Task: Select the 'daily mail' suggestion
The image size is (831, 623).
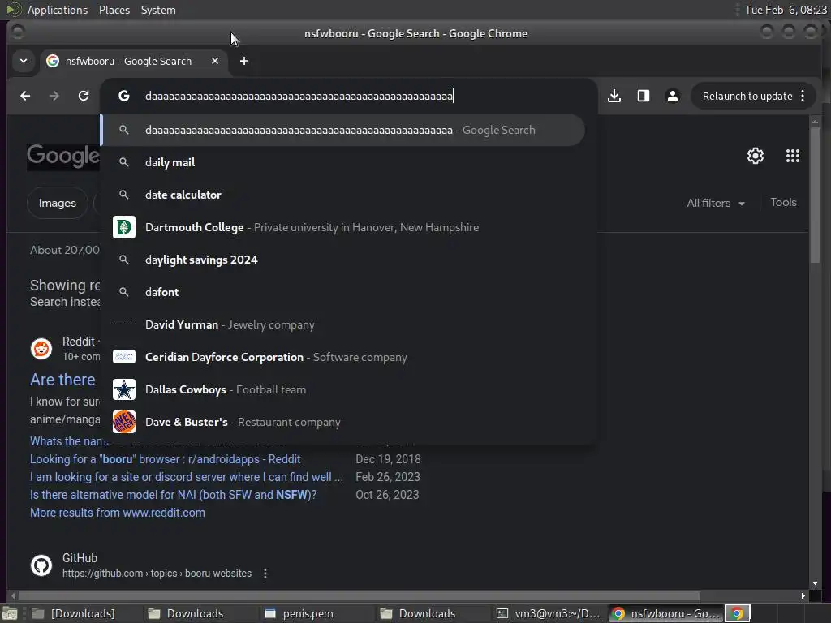Action: pos(343,162)
